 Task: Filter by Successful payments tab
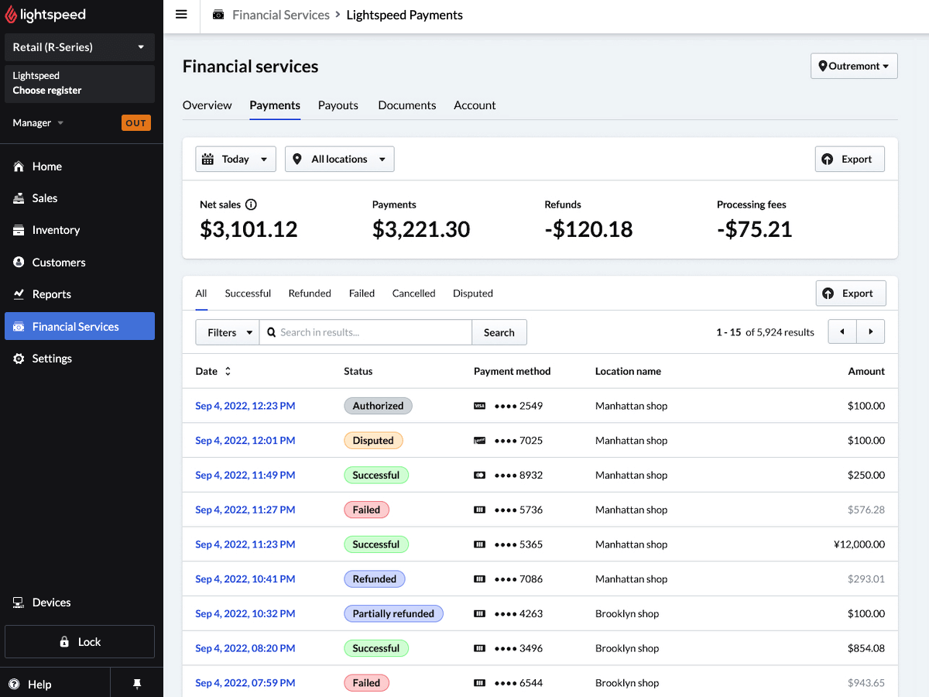point(248,294)
